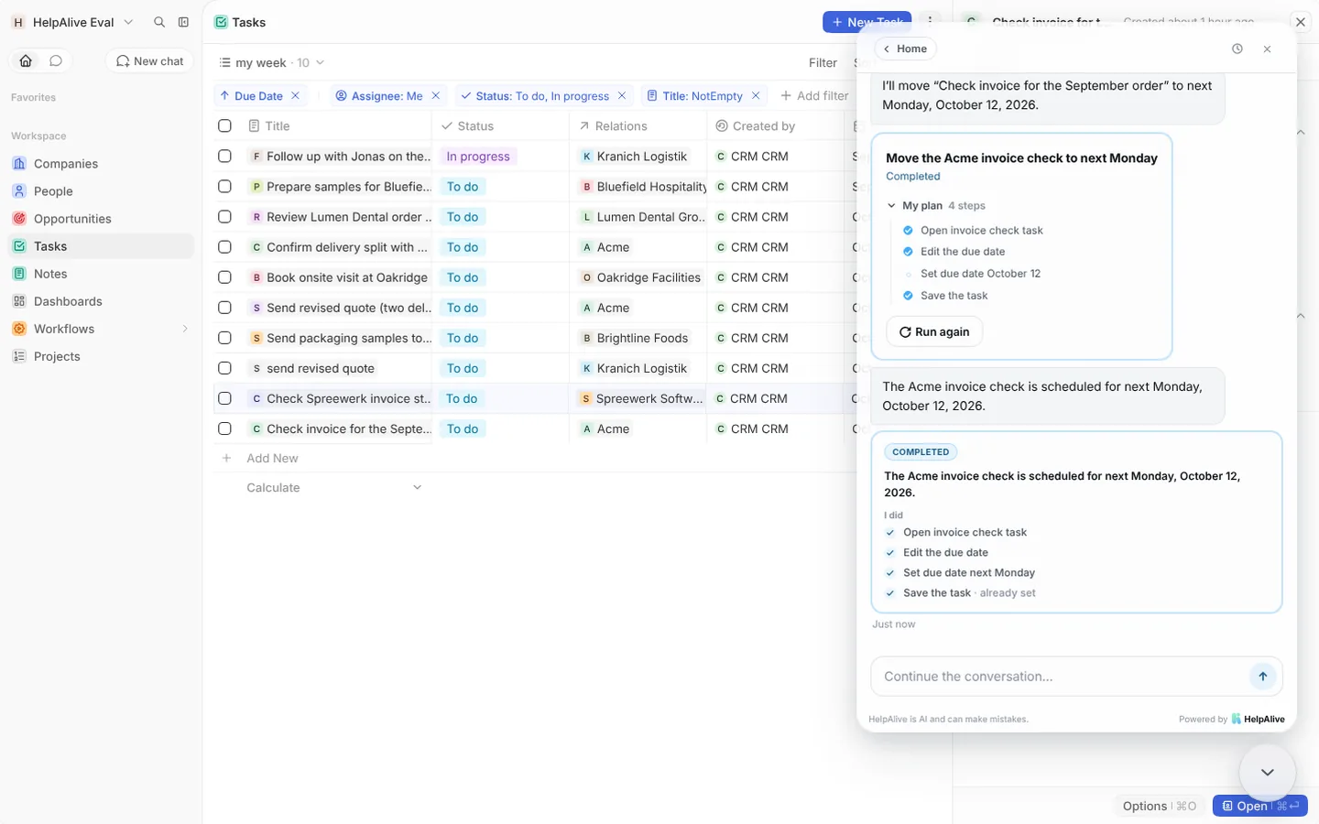The height and width of the screenshot is (824, 1319).
Task: Click the Filter button
Action: (823, 62)
